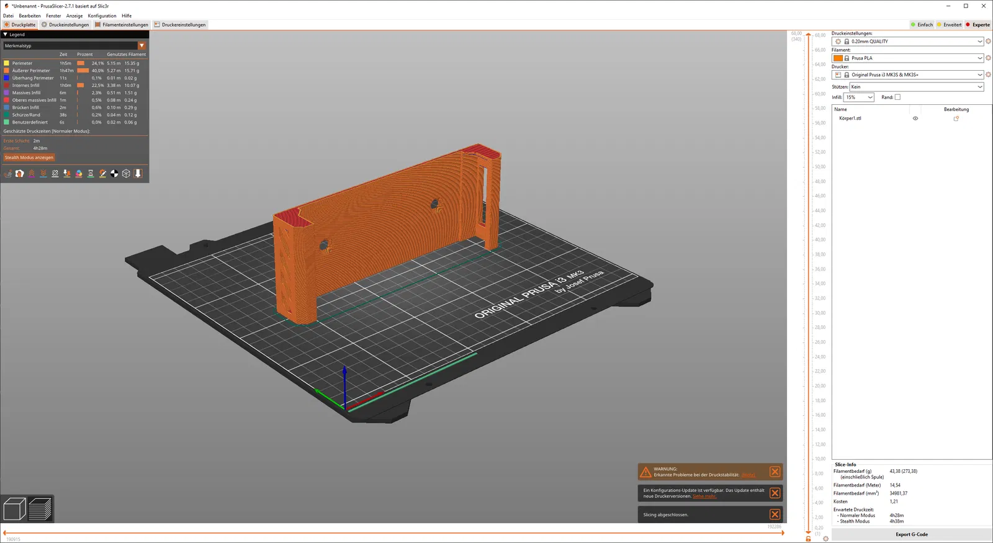Click the top handle of vertical layer slider
The image size is (993, 543).
coord(808,35)
